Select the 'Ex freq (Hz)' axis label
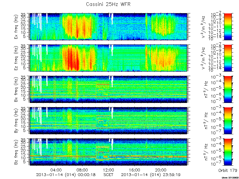The image size is (239, 179). pos(16,27)
